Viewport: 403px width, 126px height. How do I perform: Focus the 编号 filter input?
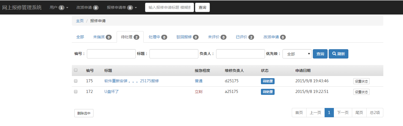click(111, 54)
